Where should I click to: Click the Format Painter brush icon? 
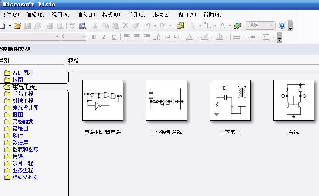click(x=136, y=26)
